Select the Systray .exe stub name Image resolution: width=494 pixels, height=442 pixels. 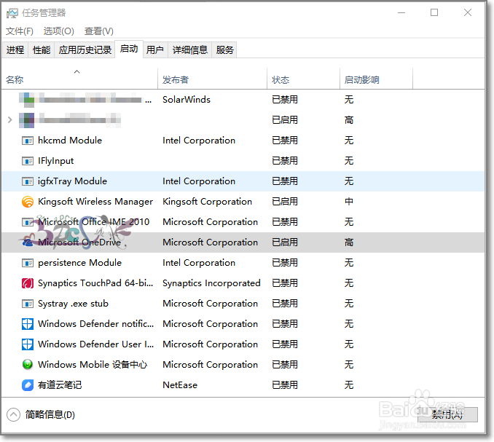[73, 304]
